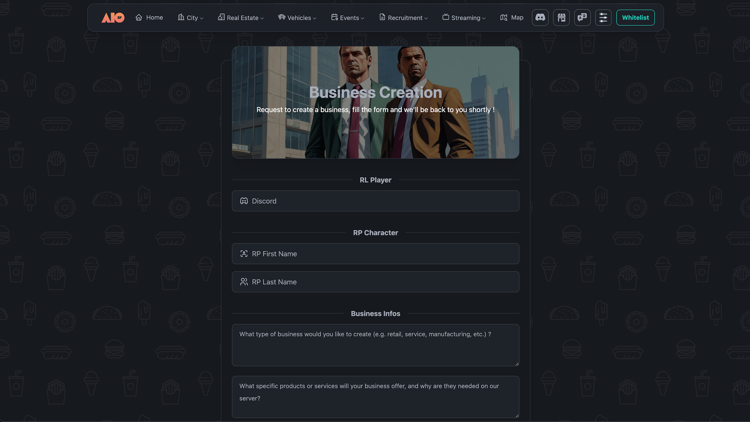The image size is (750, 422).
Task: Focus the RP First Name field
Action: tap(375, 254)
